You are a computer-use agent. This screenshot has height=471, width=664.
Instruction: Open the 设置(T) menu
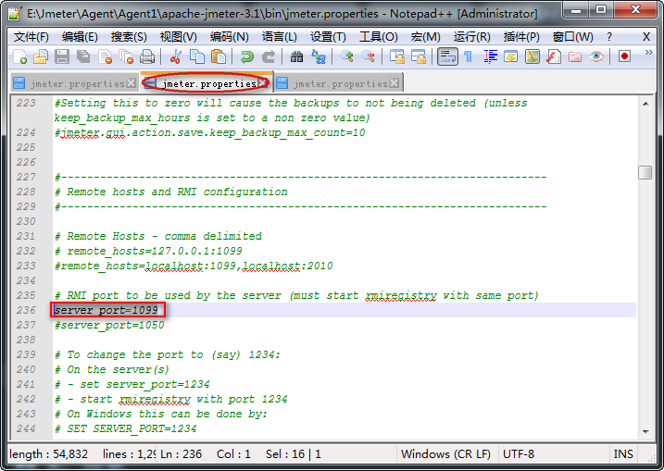328,37
